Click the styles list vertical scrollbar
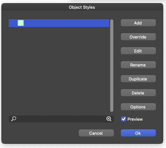This screenshot has width=166, height=148. point(112,65)
